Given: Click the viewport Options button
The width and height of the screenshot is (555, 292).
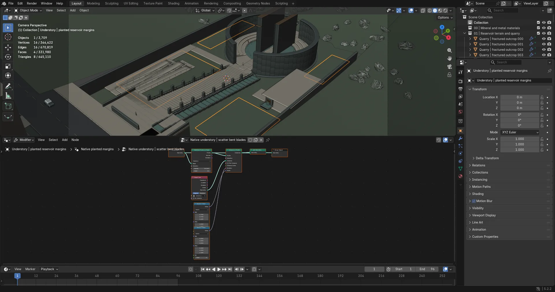Looking at the screenshot, I should [445, 18].
